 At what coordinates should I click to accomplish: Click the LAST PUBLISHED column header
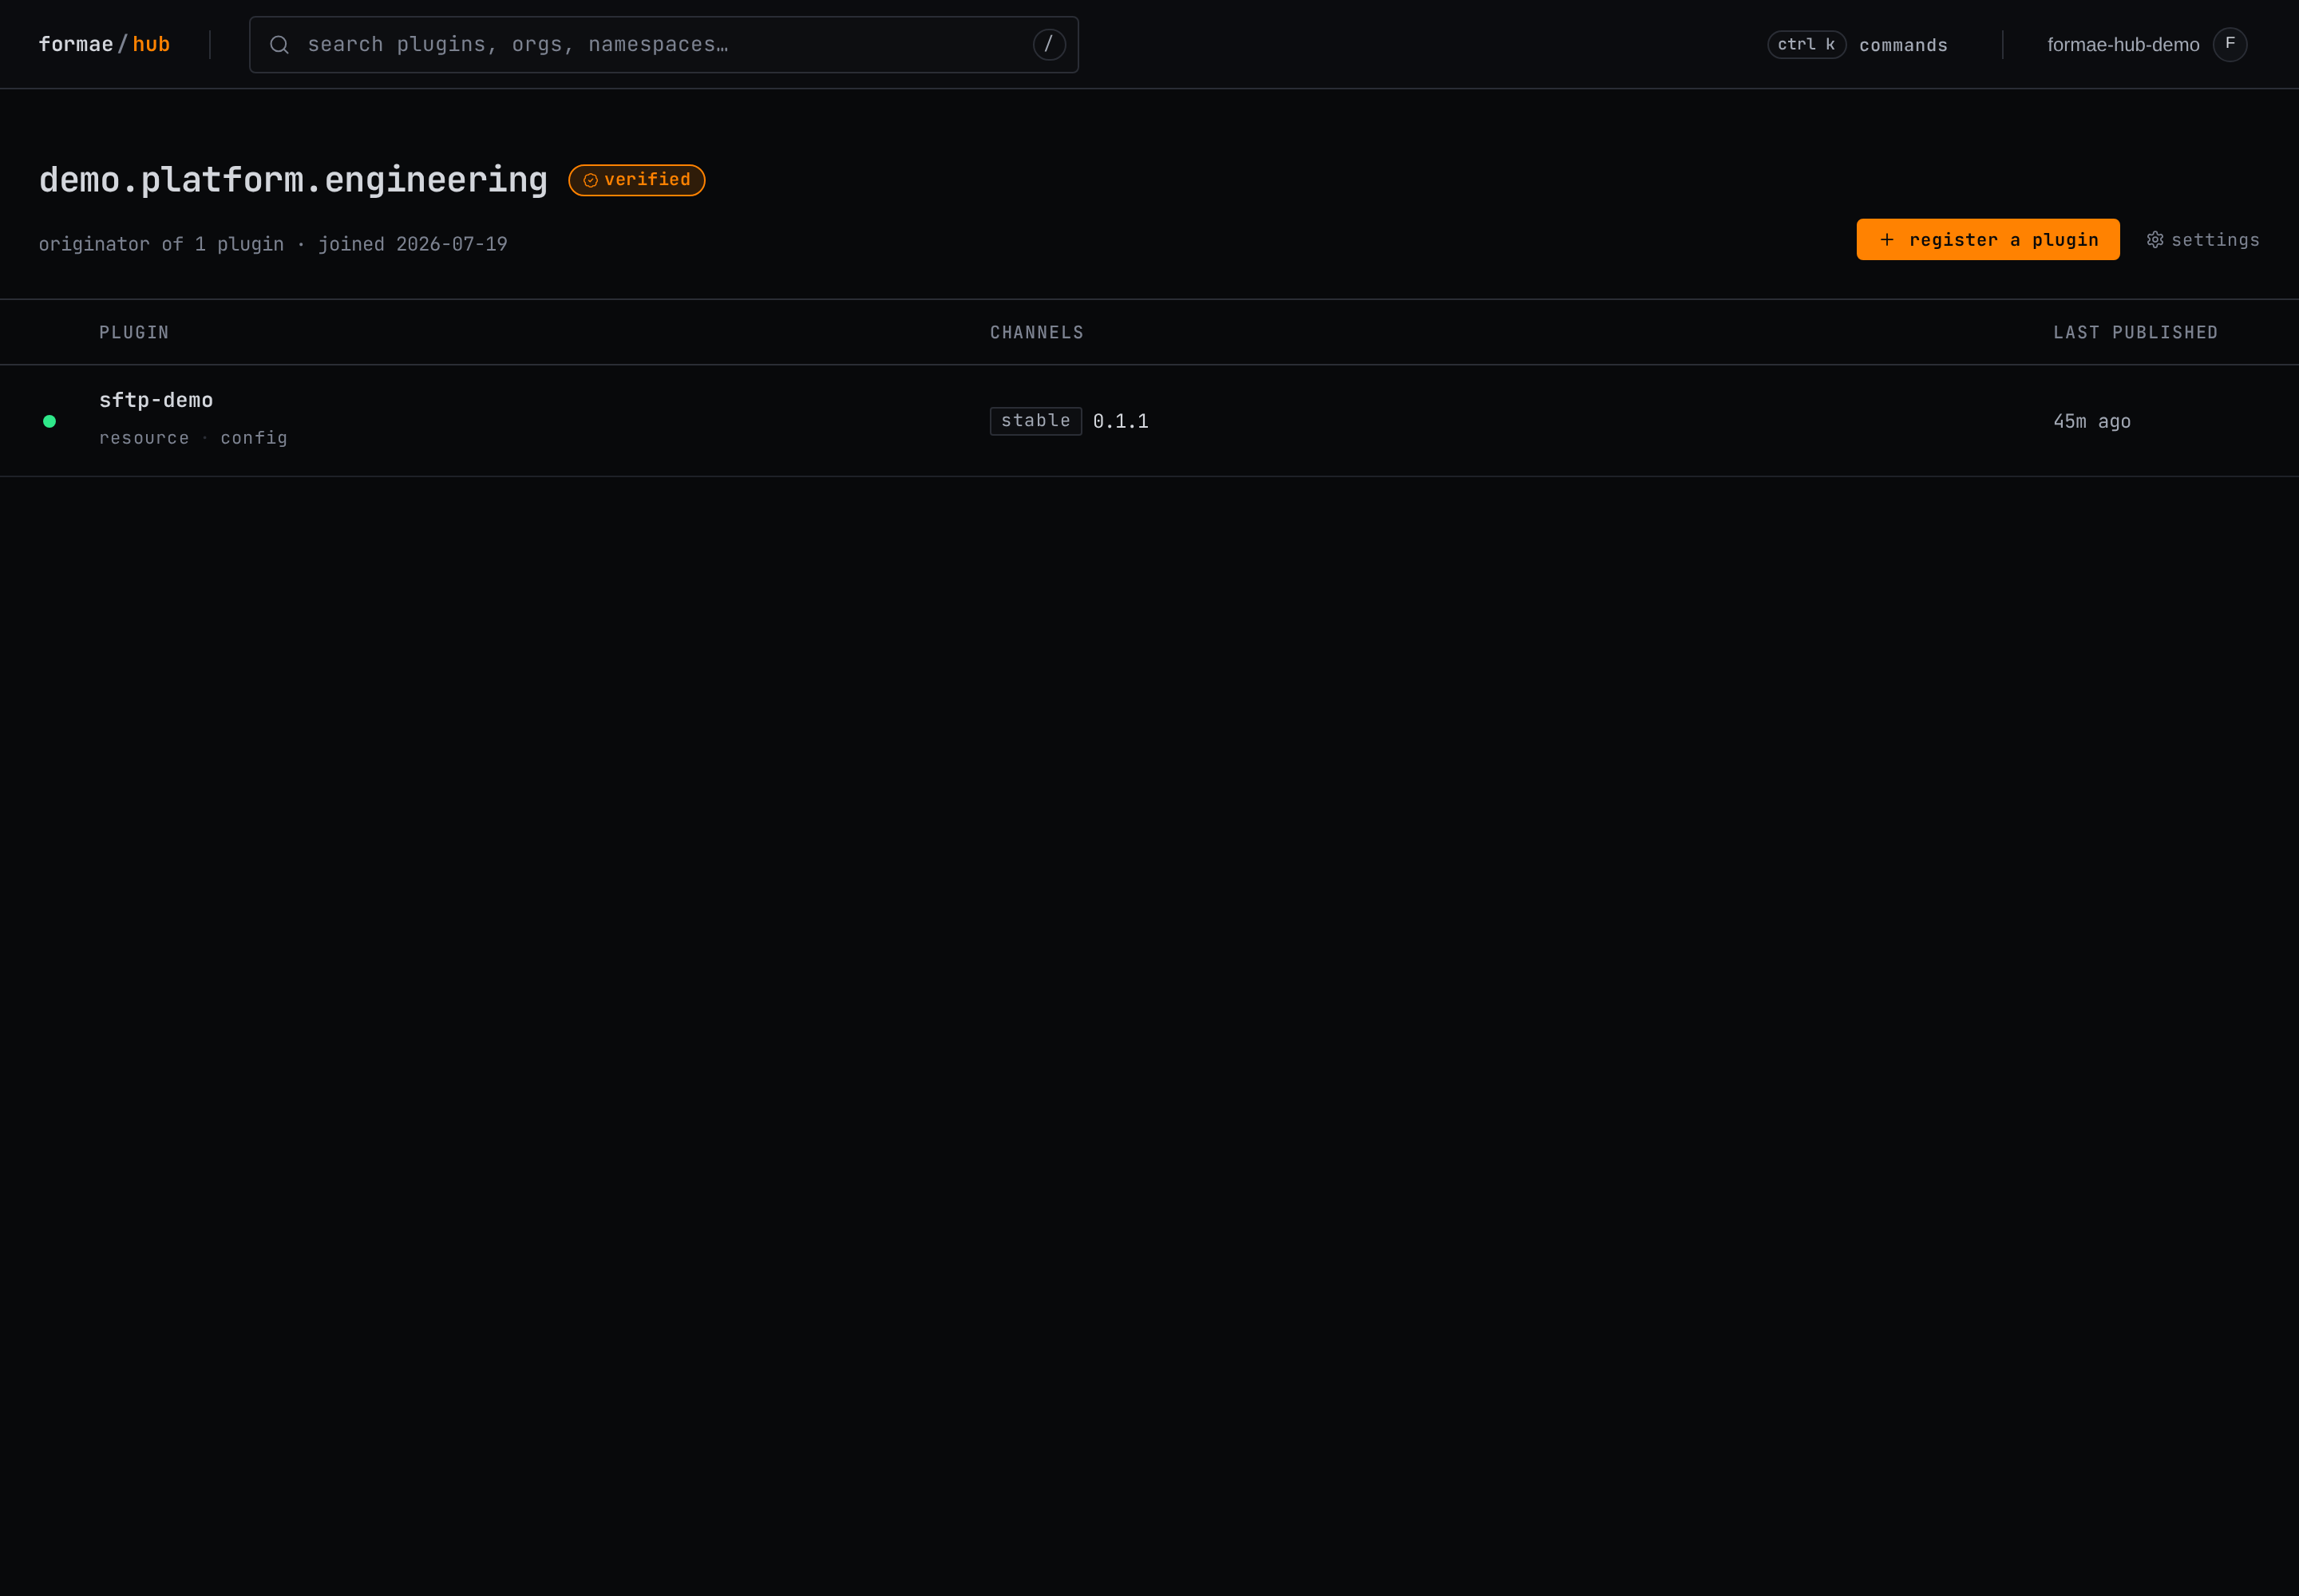click(2135, 332)
